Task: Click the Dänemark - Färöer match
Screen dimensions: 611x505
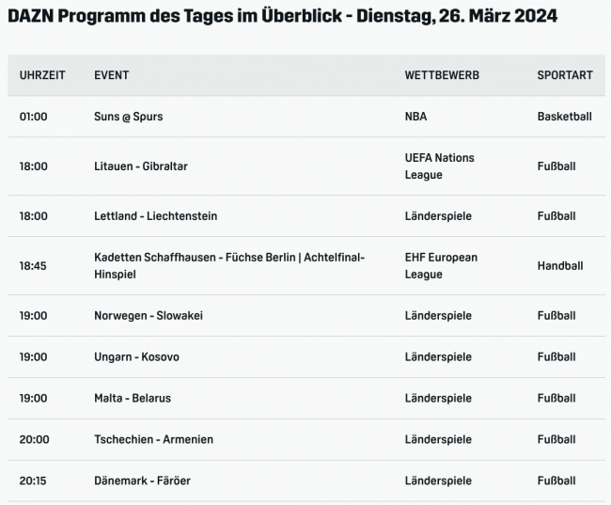Action: point(142,481)
